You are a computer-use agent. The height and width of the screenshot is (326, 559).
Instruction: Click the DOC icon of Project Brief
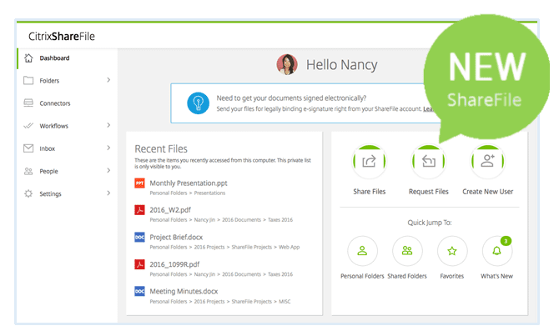(139, 237)
